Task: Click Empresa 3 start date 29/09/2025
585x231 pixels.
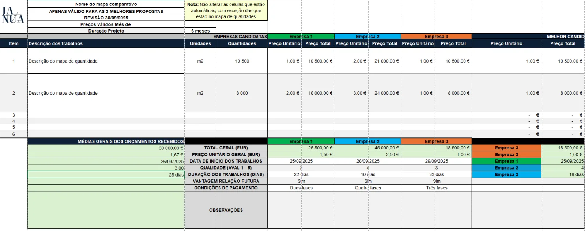Action: (x=437, y=161)
